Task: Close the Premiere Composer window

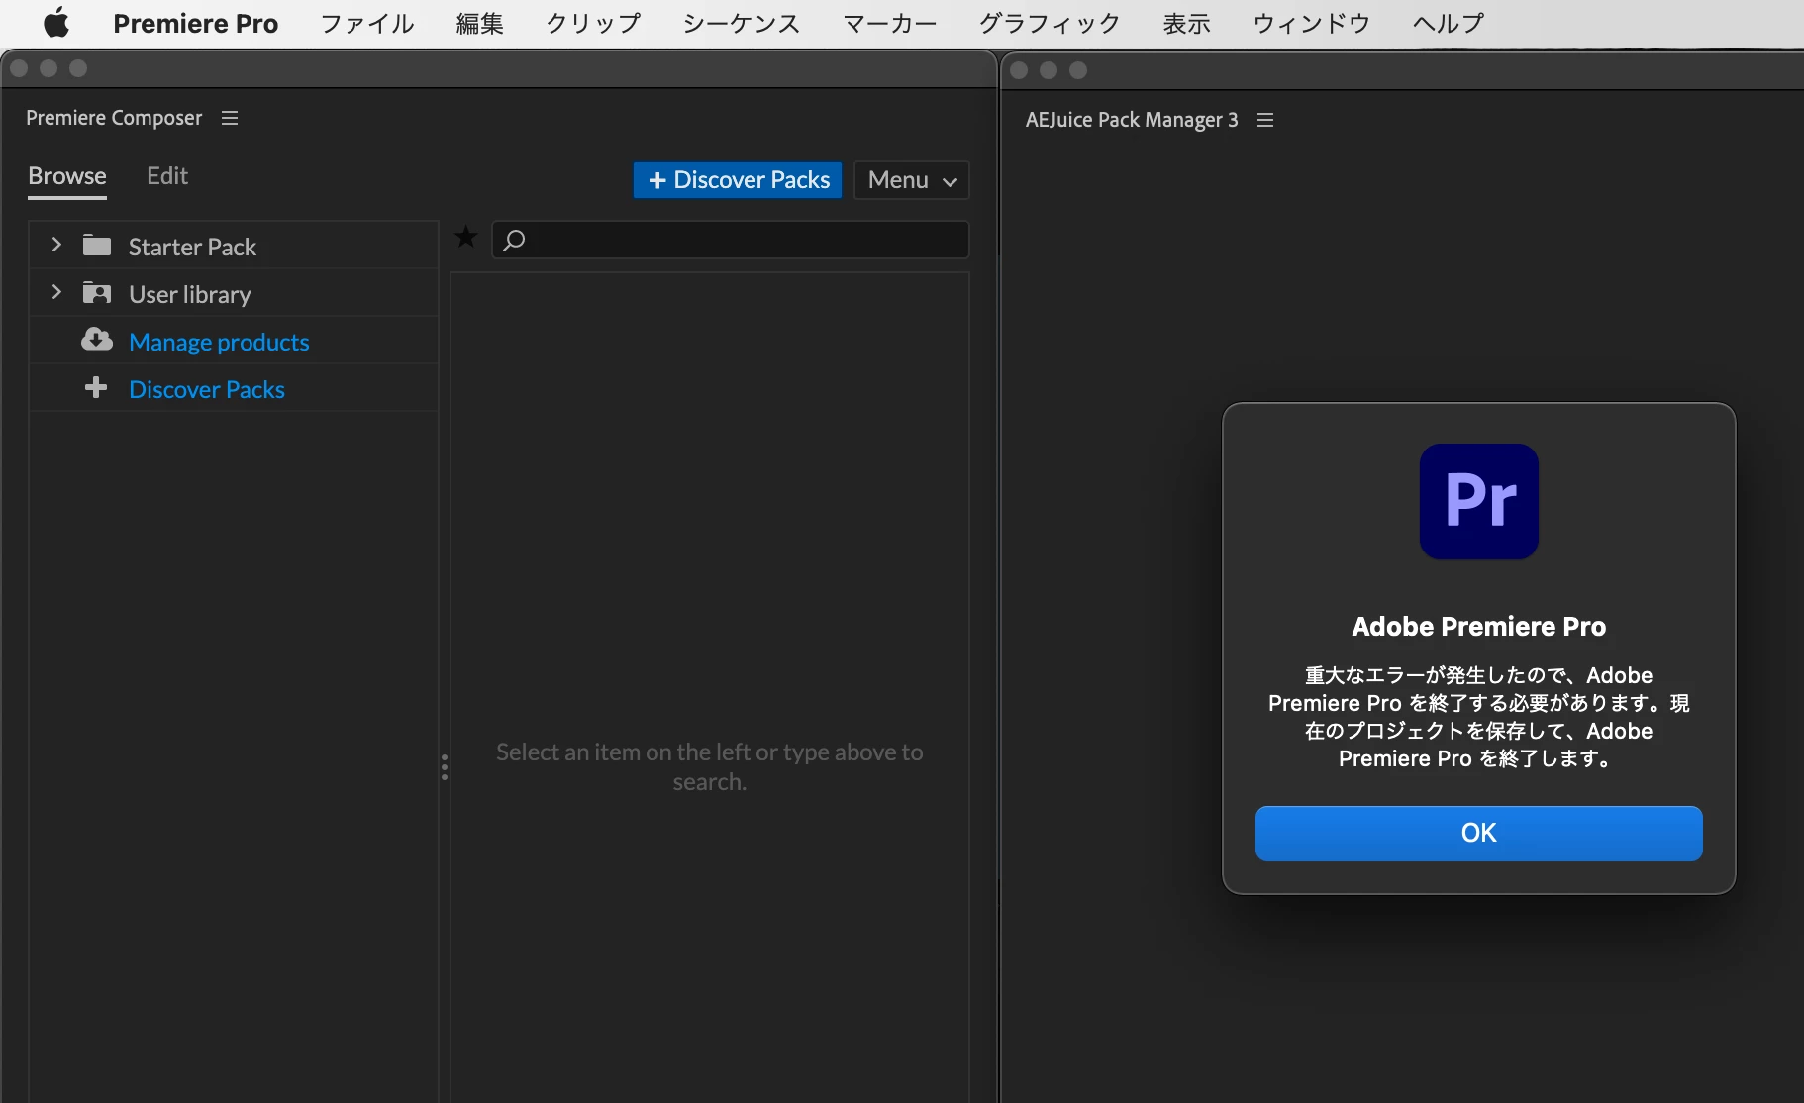Action: 19,68
